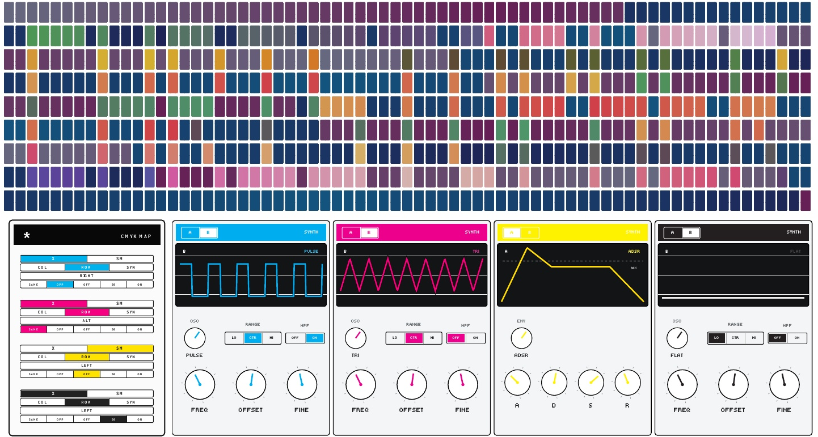The height and width of the screenshot is (437, 818).
Task: Choose SYN in yellow CMYK MAP group
Action: click(131, 357)
